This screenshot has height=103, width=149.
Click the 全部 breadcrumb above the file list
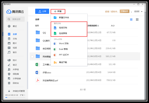37,19
